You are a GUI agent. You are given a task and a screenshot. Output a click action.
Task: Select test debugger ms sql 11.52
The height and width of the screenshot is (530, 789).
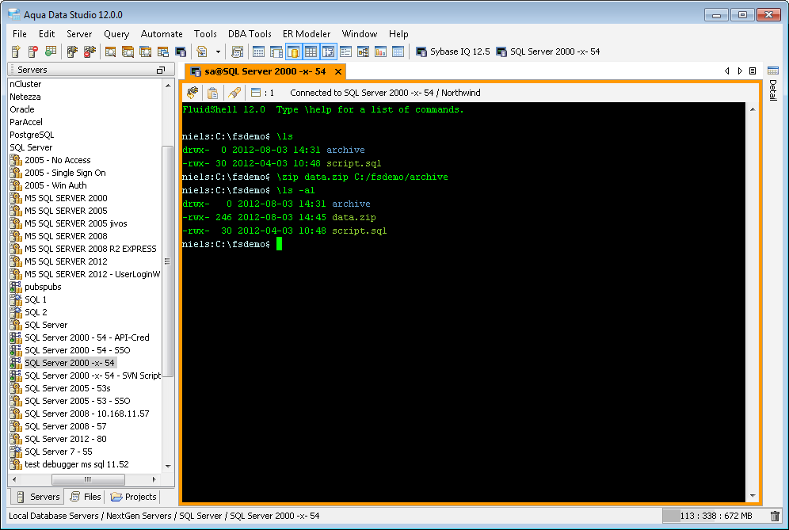77,464
